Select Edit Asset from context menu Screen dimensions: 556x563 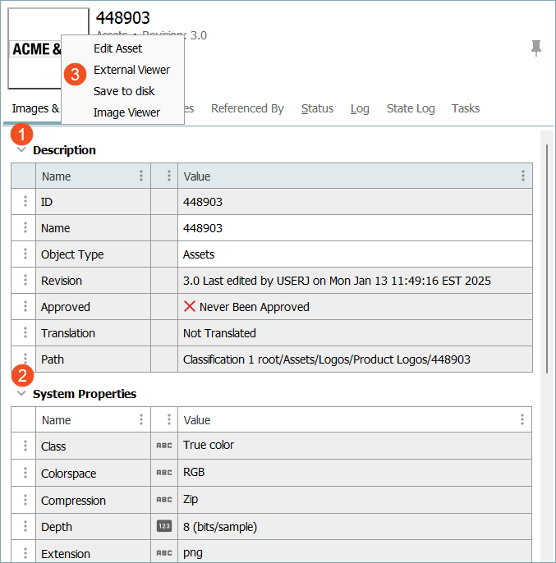[x=117, y=48]
